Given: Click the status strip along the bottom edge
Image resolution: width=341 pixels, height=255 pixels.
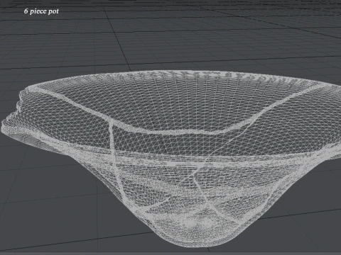Looking at the screenshot, I should [x=170, y=254].
